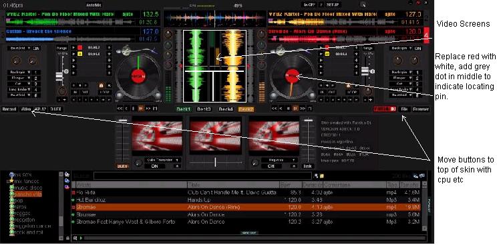Toggle the auto button below left video fader

click(x=122, y=166)
